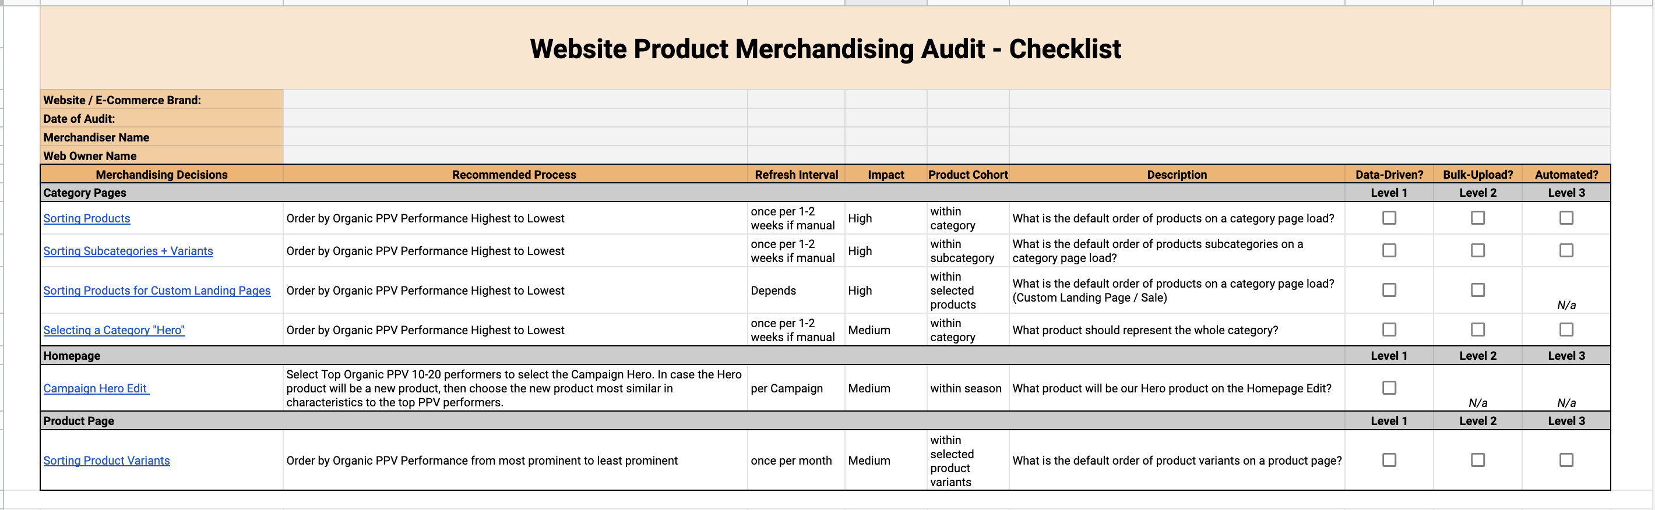This screenshot has width=1655, height=510.
Task: Select the Medium impact cell for Campaign Hero Edit
Action: click(886, 389)
